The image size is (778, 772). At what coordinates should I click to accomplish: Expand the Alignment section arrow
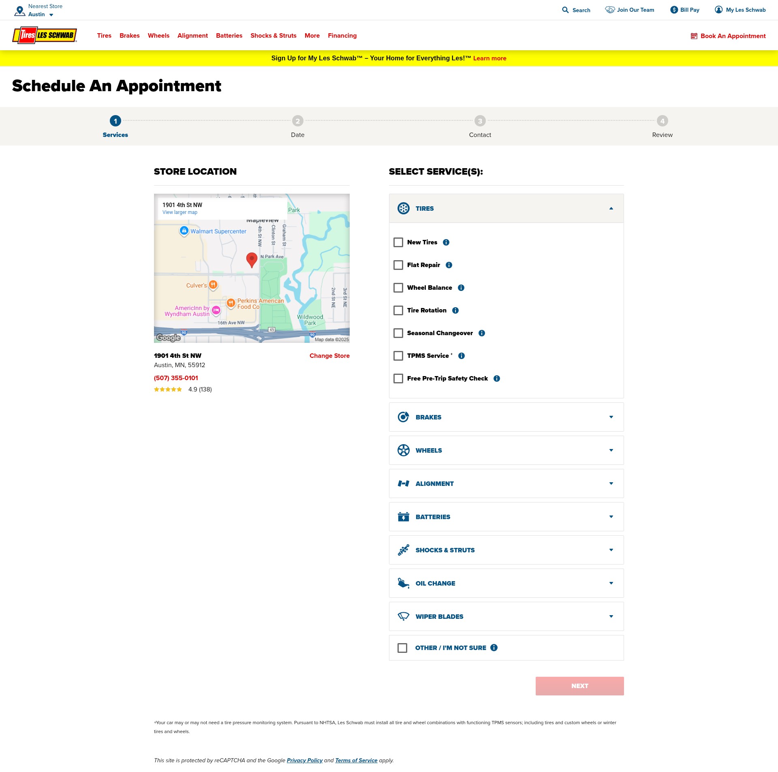click(611, 483)
